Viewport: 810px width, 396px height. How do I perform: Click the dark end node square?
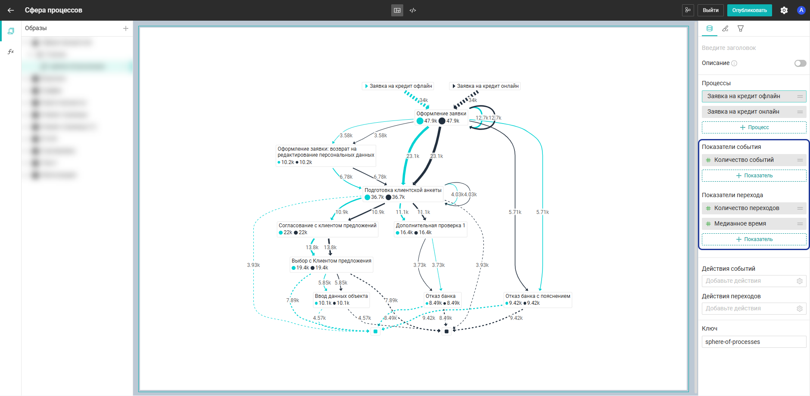coord(446,331)
